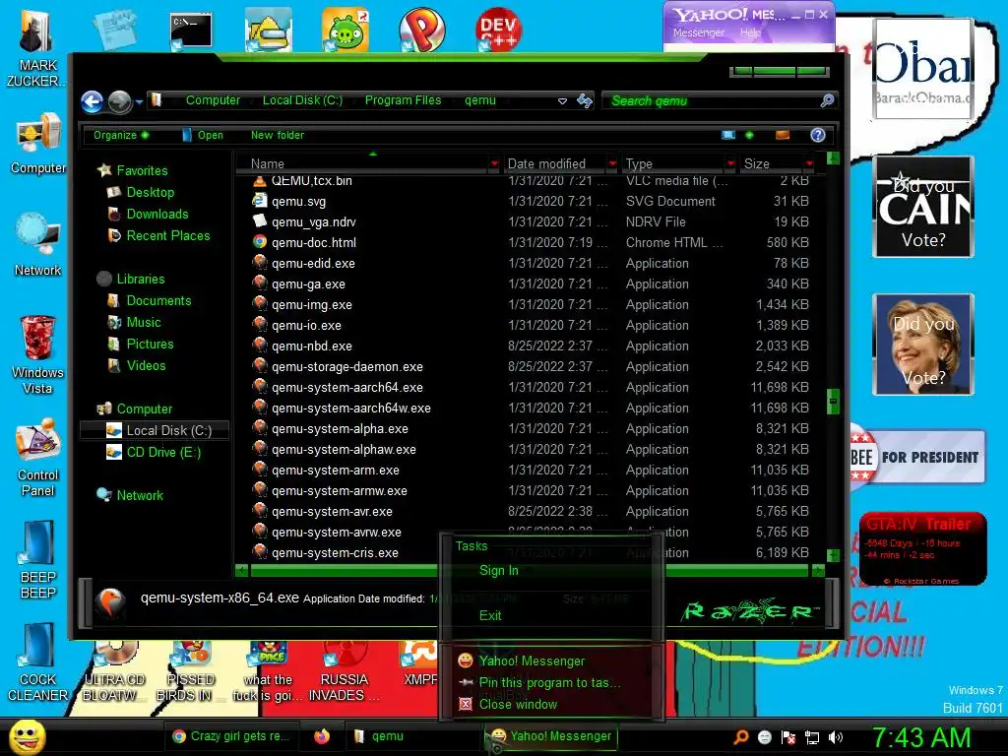Launch the Dev-C++ desktop shortcut
The image size is (1008, 756).
[498, 30]
